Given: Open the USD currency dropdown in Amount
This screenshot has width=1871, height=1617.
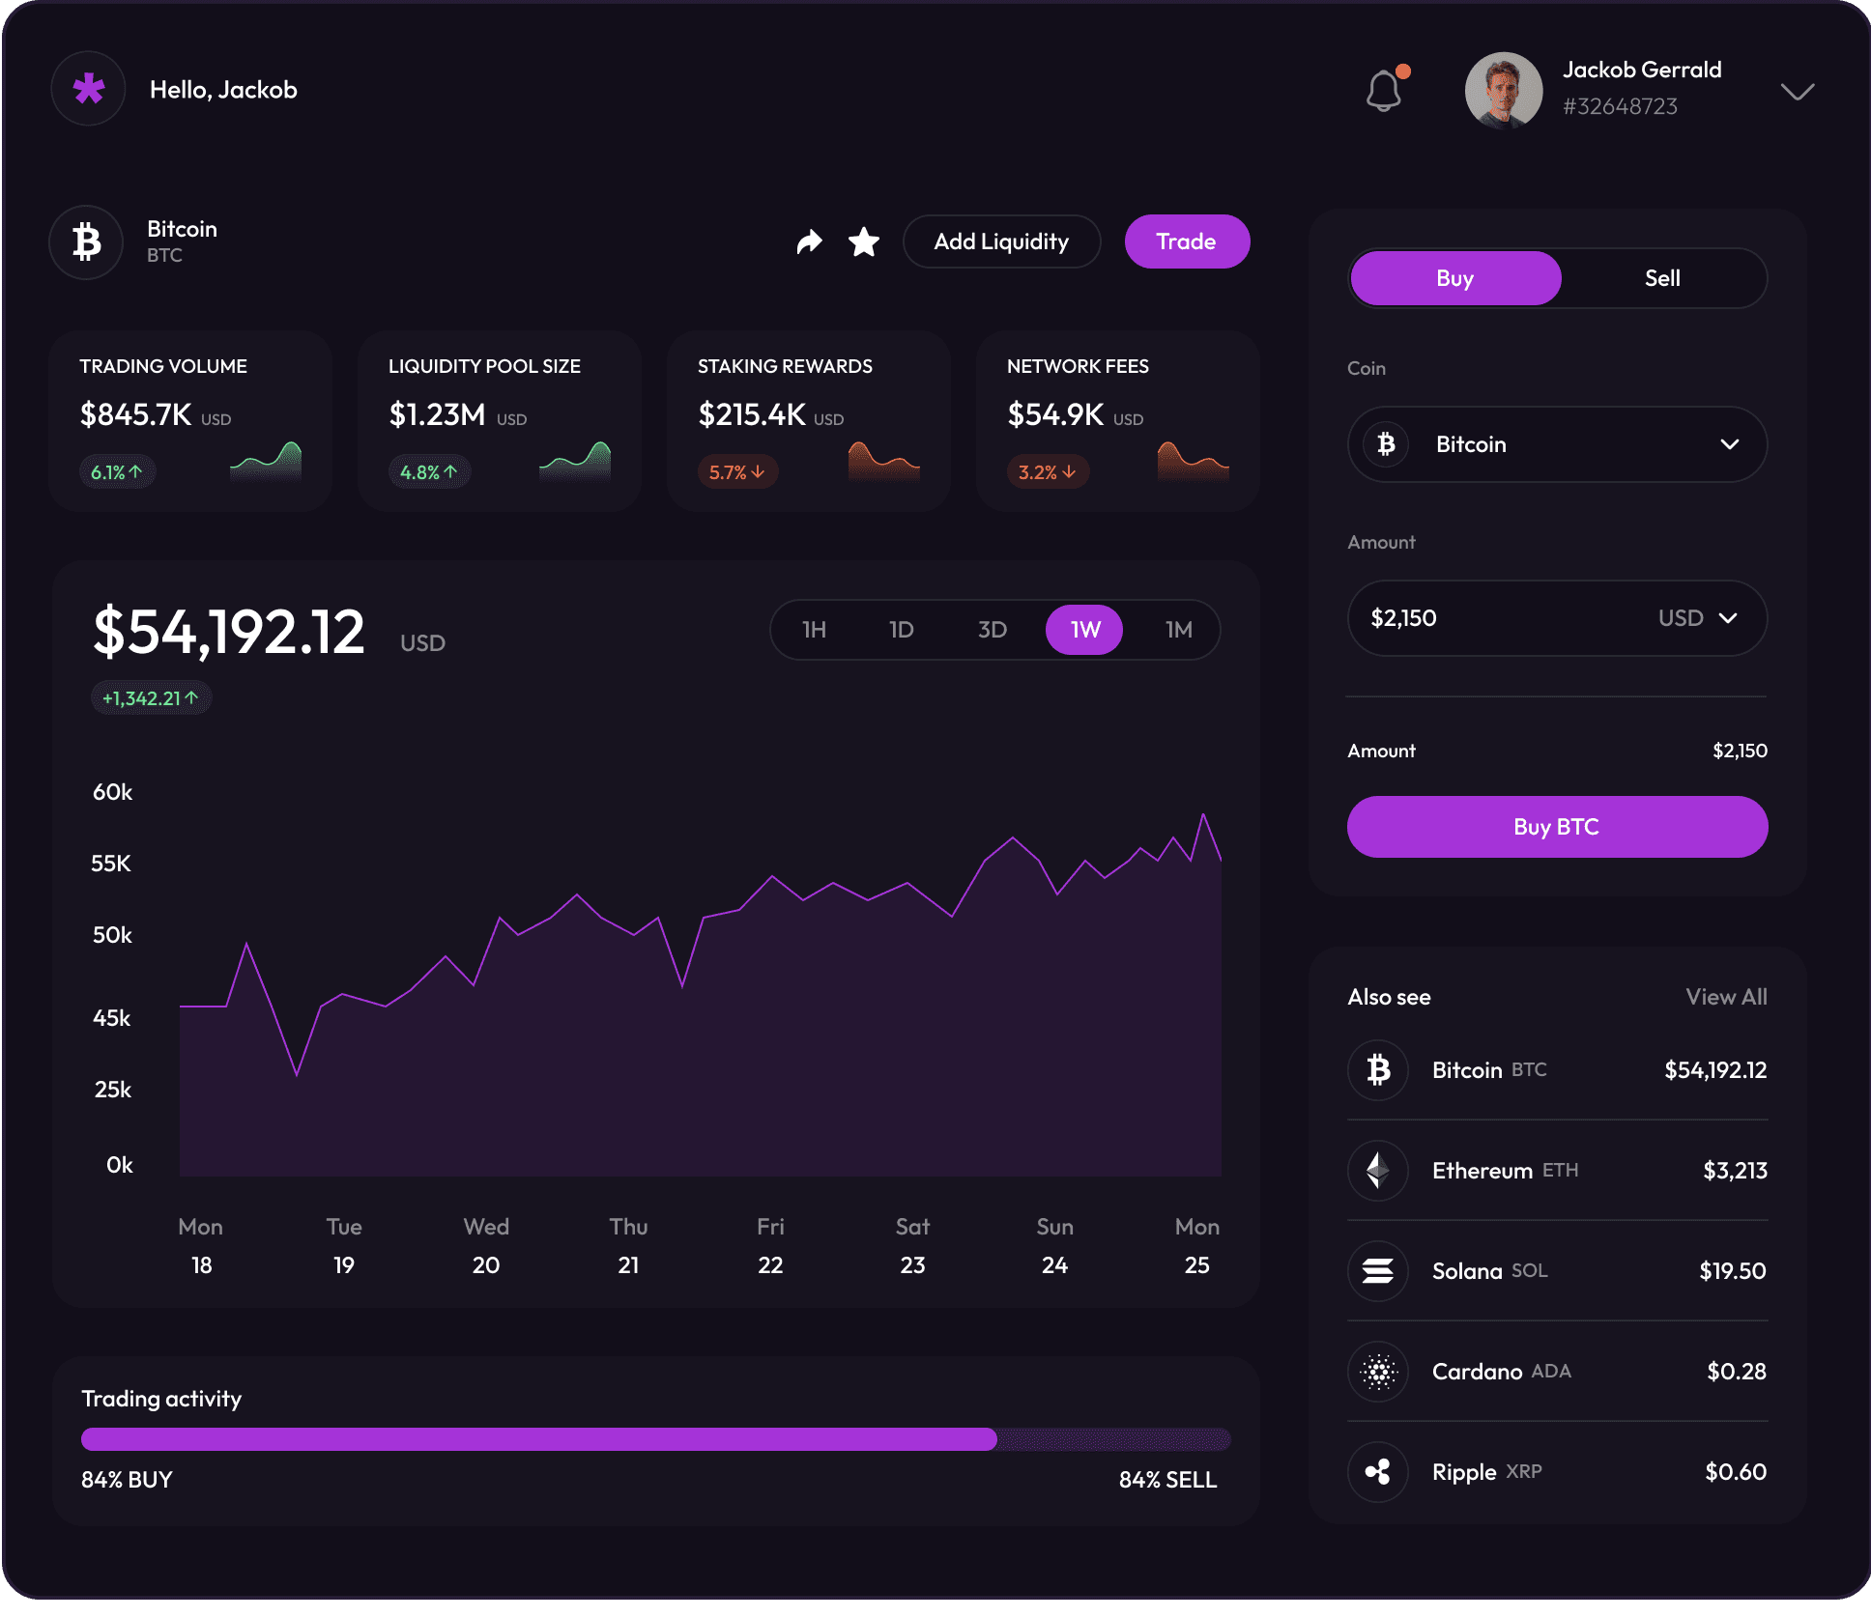Looking at the screenshot, I should (1699, 618).
